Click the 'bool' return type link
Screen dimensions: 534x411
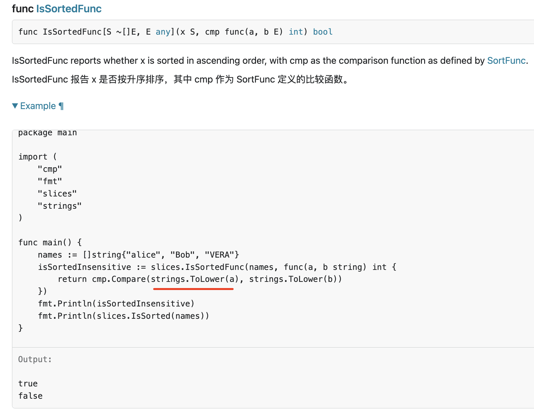point(323,32)
